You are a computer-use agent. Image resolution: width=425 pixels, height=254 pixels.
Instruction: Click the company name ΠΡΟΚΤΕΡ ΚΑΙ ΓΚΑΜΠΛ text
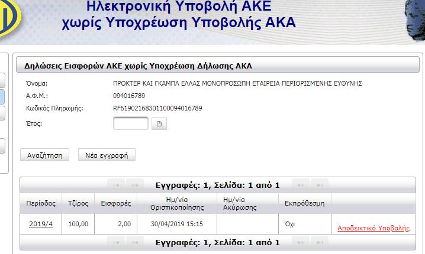coord(237,83)
